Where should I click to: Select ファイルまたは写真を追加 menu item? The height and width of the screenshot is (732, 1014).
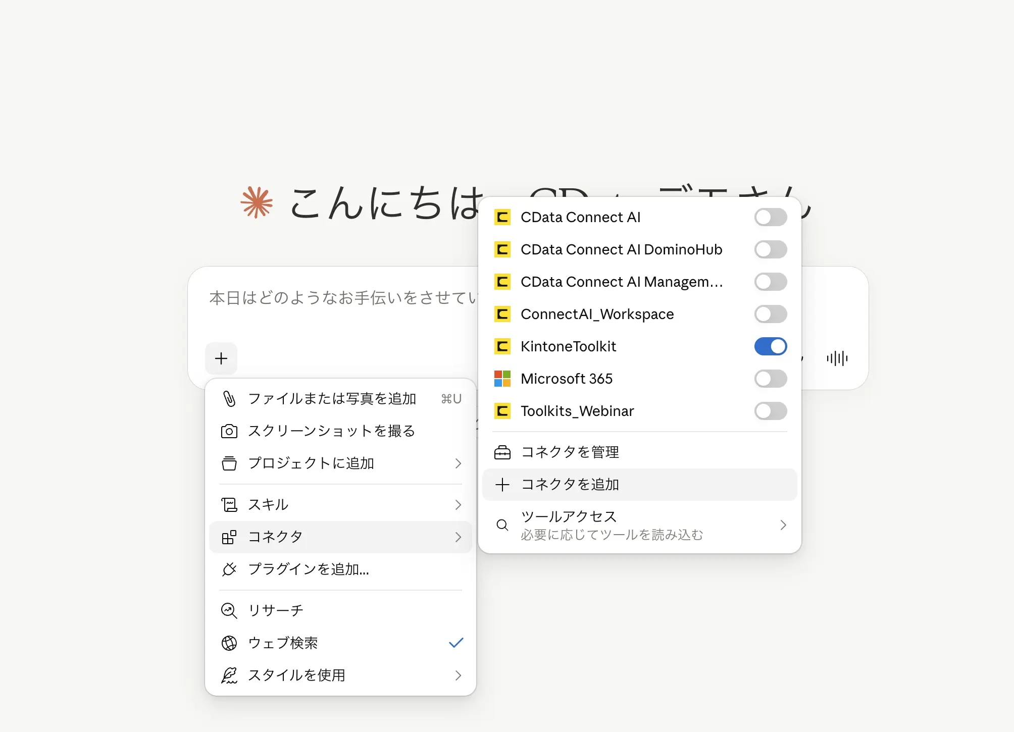pos(341,399)
